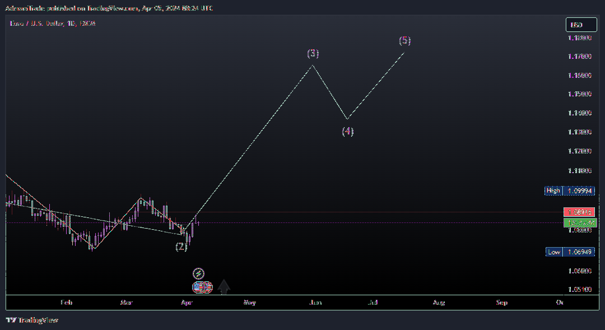Click the AdnanTrade published header text
The image size is (605, 330).
[x=109, y=8]
